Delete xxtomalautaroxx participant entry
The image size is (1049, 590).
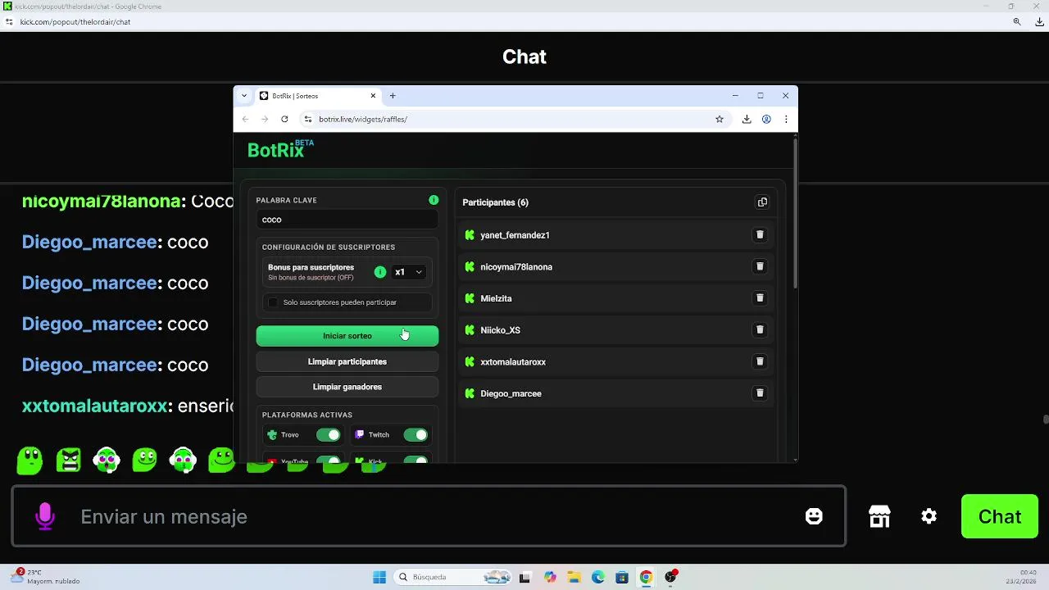pyautogui.click(x=760, y=361)
